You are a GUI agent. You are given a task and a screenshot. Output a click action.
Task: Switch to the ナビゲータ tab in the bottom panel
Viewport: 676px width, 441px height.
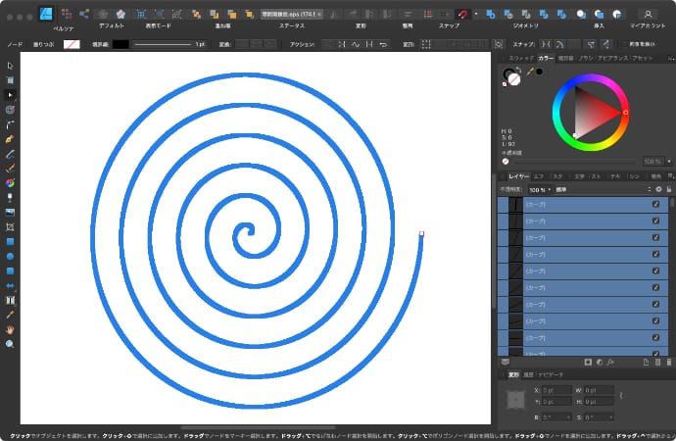click(x=552, y=375)
